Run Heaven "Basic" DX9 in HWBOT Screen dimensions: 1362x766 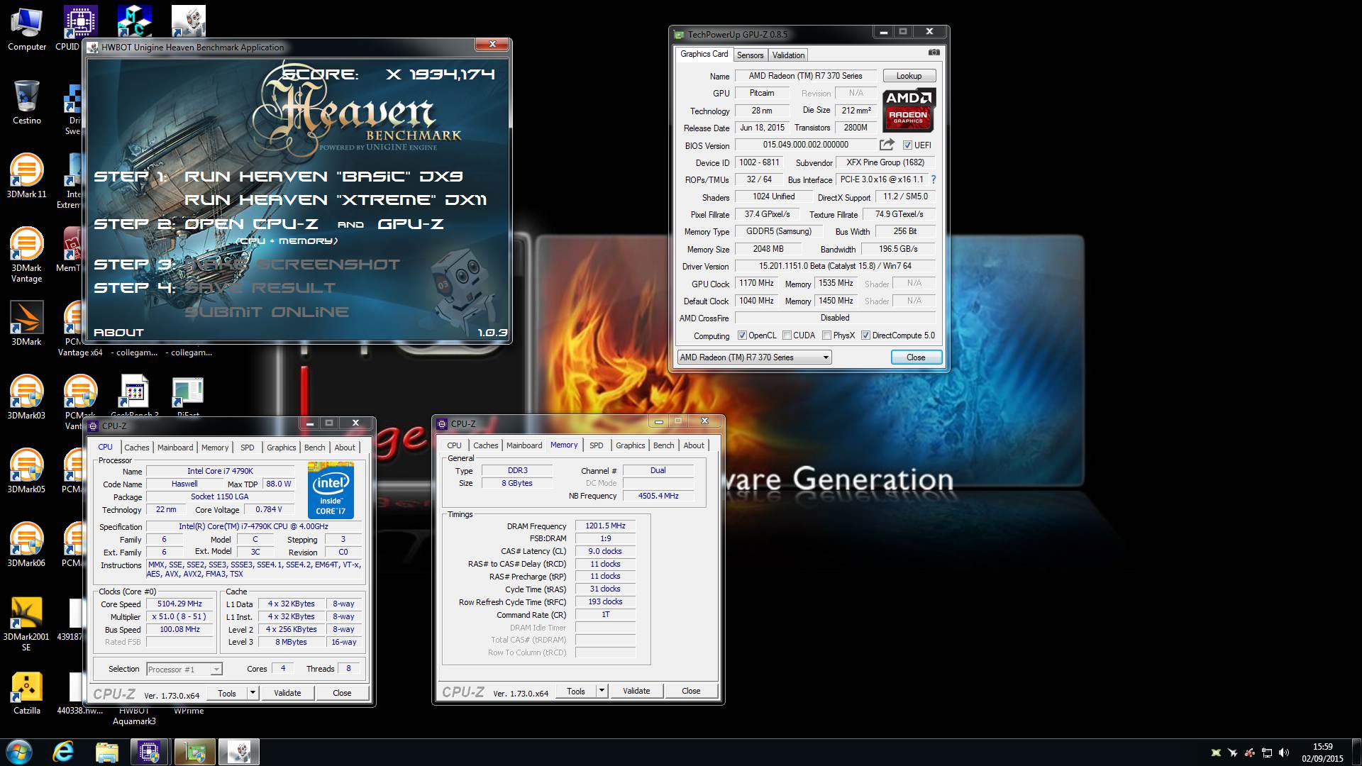[x=323, y=177]
